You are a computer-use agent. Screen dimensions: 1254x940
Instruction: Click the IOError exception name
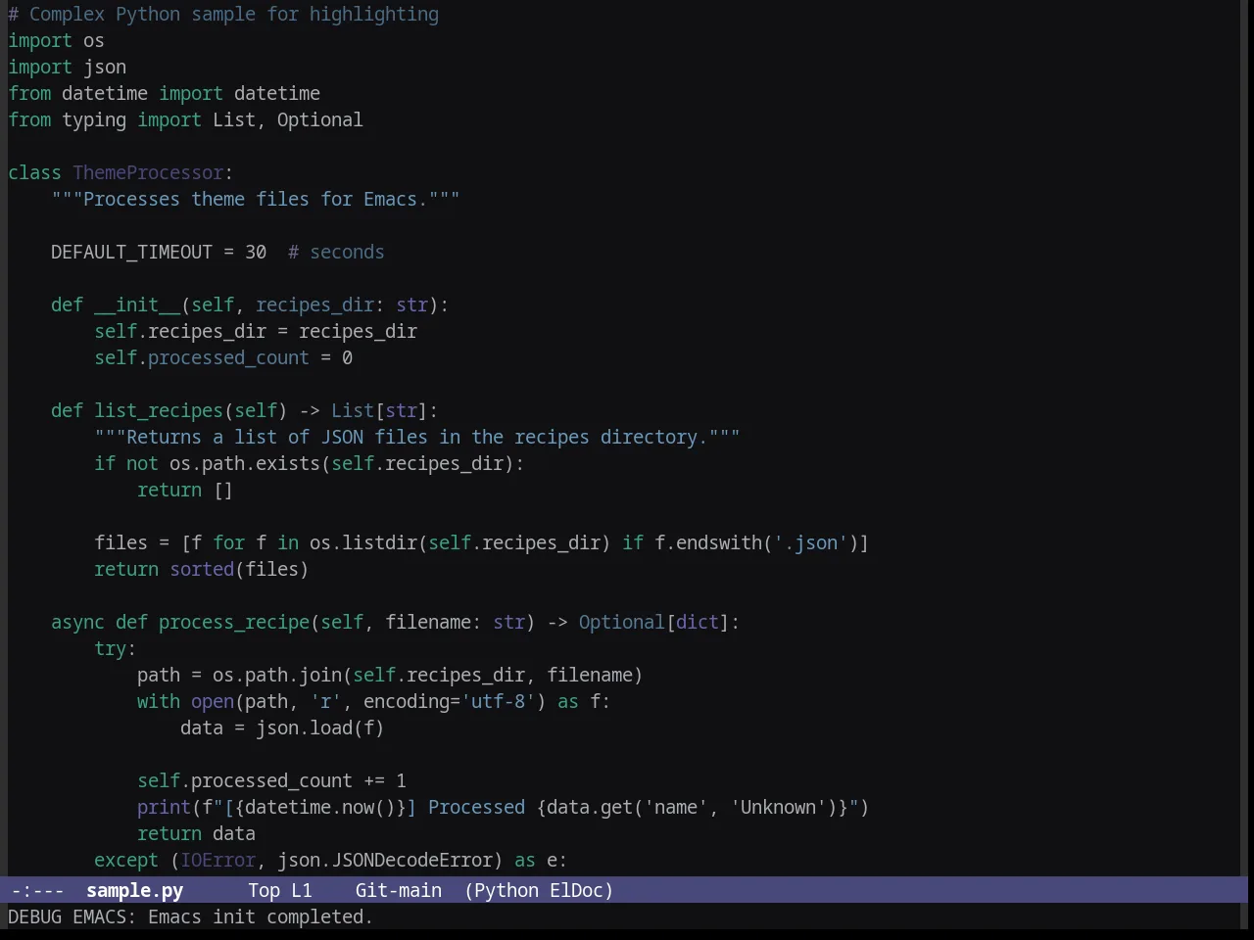coord(217,860)
